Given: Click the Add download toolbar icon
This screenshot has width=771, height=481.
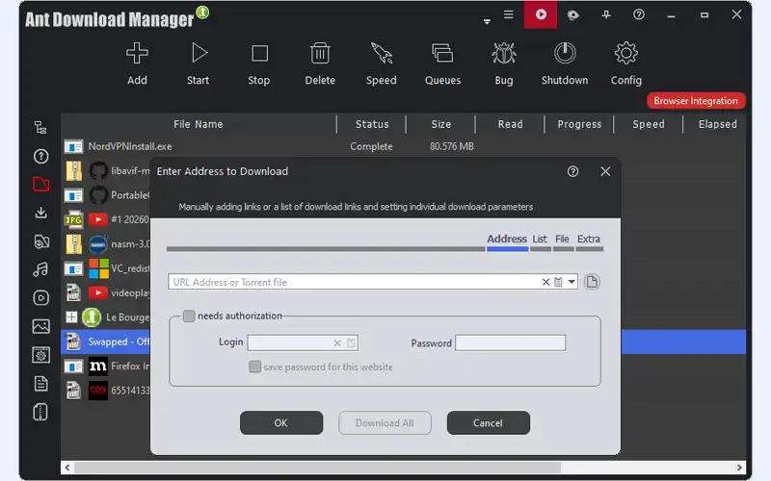Looking at the screenshot, I should (137, 53).
